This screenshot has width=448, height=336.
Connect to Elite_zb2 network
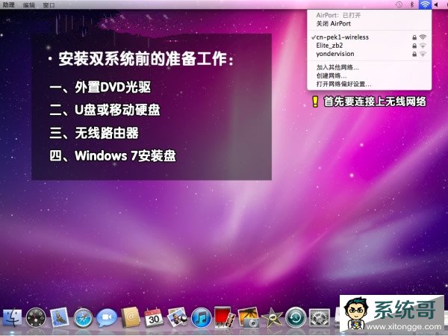[369, 46]
